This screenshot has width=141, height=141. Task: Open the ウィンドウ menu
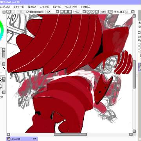click(x=71, y=7)
